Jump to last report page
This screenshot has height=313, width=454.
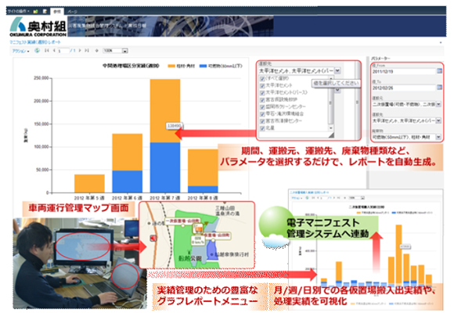87,50
